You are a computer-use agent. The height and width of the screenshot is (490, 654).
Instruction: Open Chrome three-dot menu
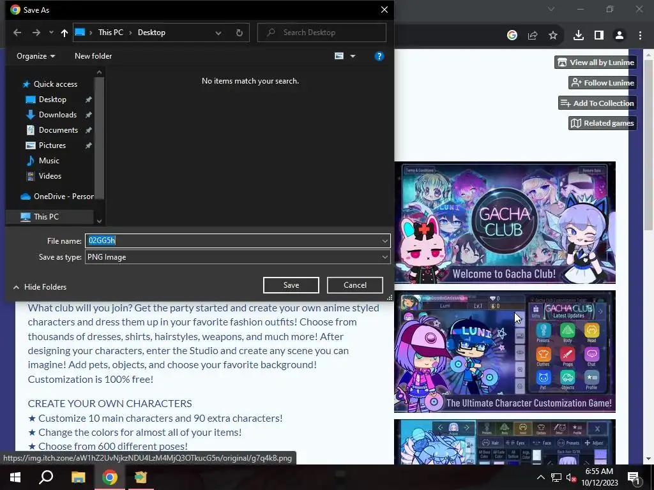pyautogui.click(x=640, y=36)
